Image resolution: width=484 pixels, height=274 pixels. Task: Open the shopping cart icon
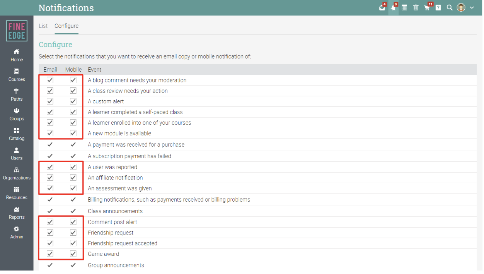click(427, 8)
